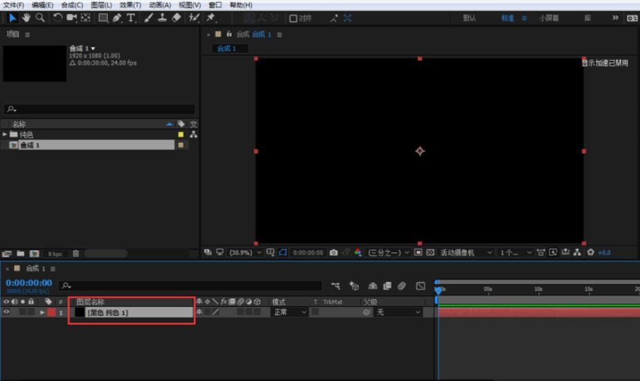The height and width of the screenshot is (381, 640).
Task: Open the composition flowchart icon in viewer
Action: click(577, 252)
